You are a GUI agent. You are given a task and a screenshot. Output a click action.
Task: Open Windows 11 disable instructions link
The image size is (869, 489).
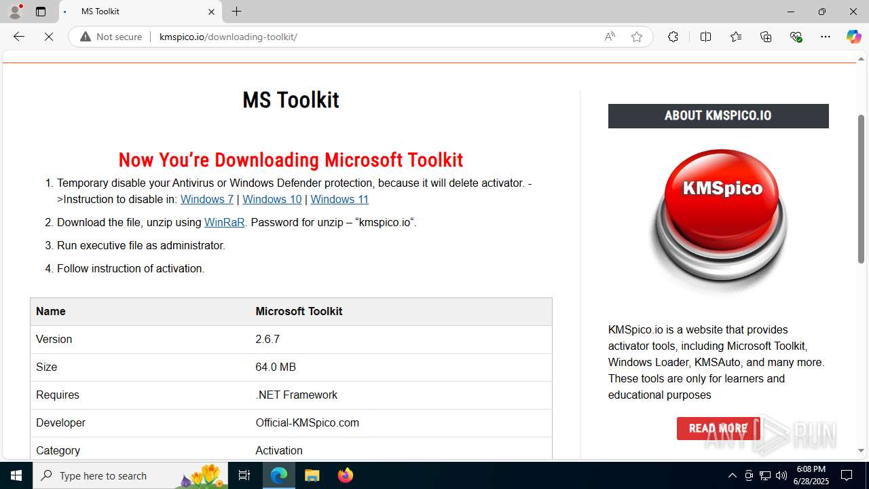tap(339, 199)
